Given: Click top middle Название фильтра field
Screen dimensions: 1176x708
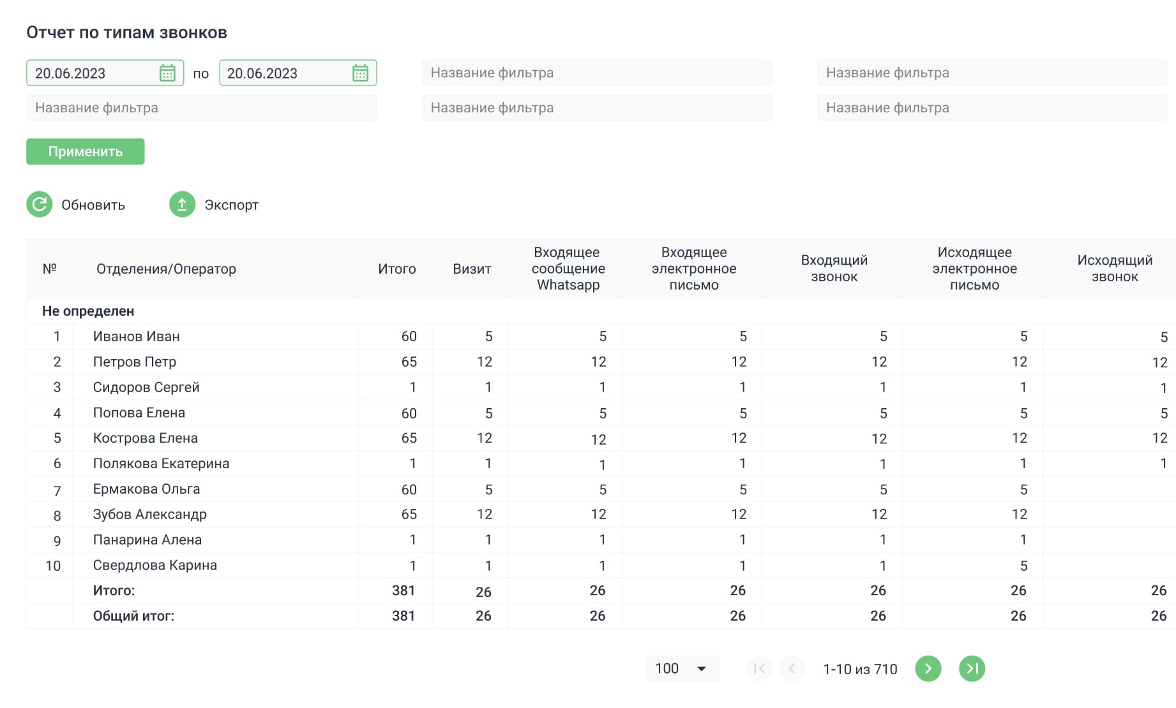Looking at the screenshot, I should [x=597, y=73].
